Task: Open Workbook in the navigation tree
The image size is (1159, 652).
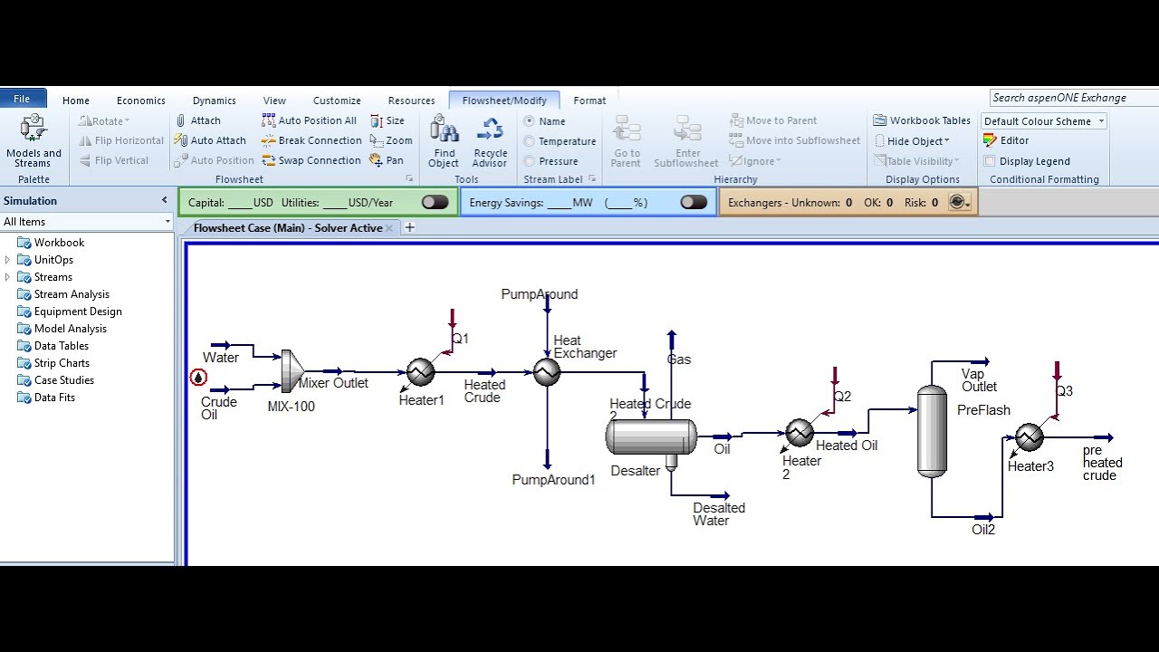Action: tap(59, 243)
